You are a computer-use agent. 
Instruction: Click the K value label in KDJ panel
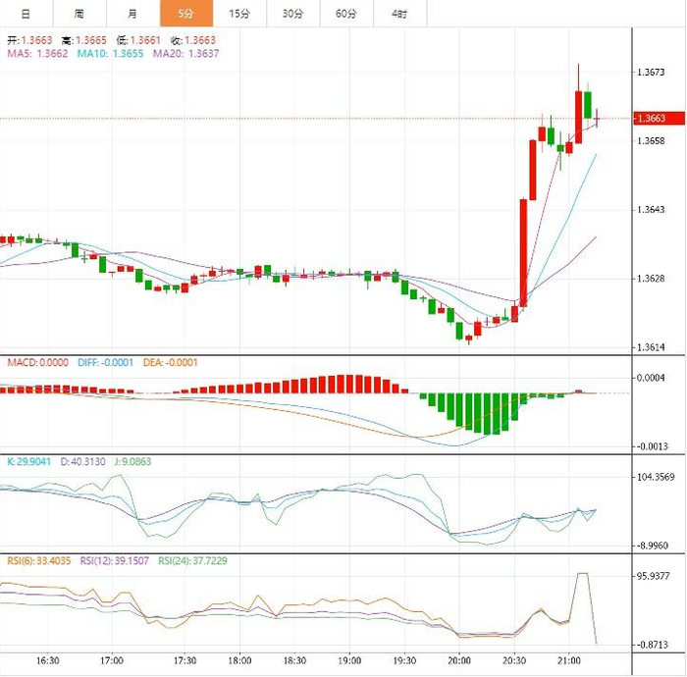pos(28,461)
